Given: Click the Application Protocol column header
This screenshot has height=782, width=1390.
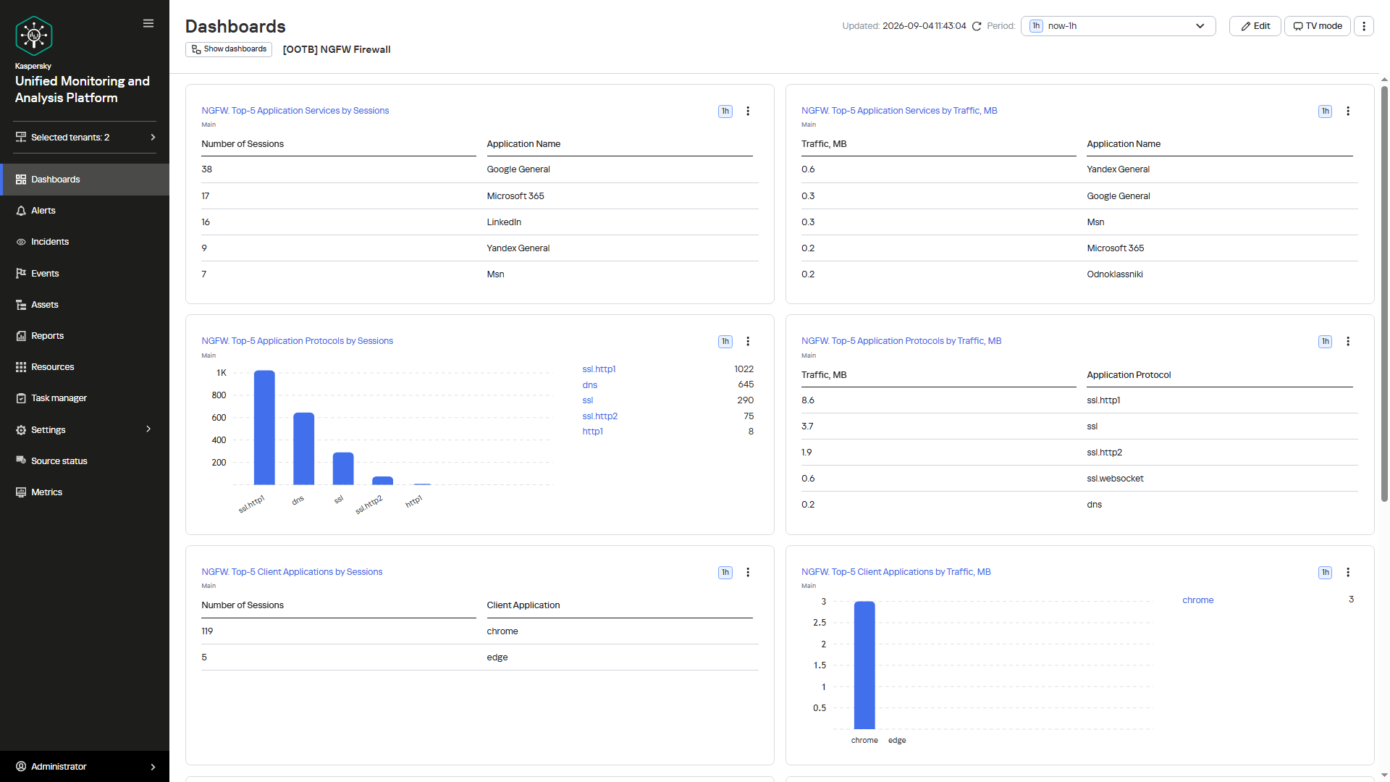Looking at the screenshot, I should [x=1129, y=375].
